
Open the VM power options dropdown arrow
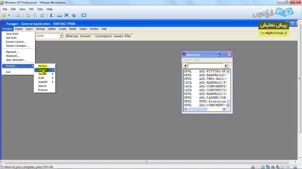coord(9,15)
